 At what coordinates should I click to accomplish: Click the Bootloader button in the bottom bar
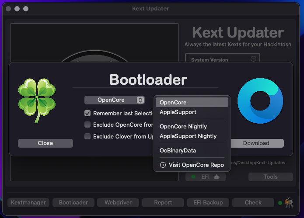click(x=73, y=203)
